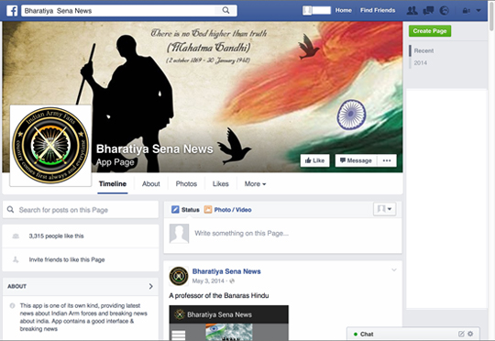Click the search magnifier button

coord(225,10)
